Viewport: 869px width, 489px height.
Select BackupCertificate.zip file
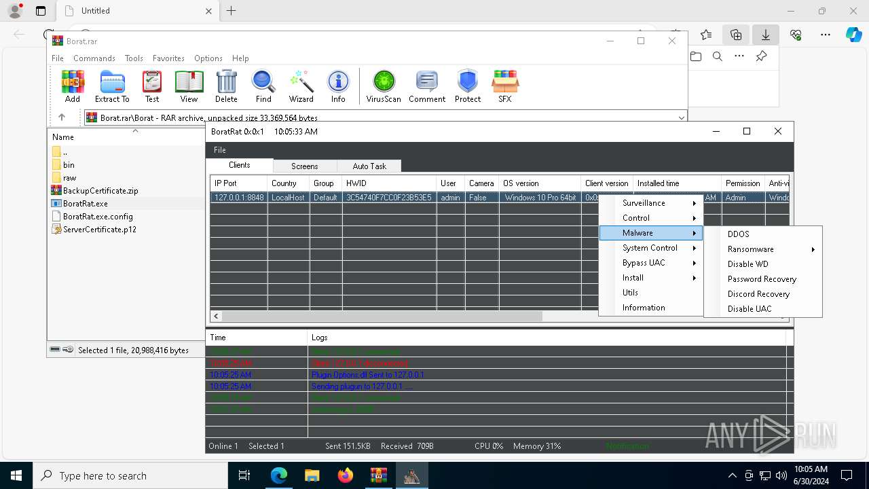tap(95, 191)
